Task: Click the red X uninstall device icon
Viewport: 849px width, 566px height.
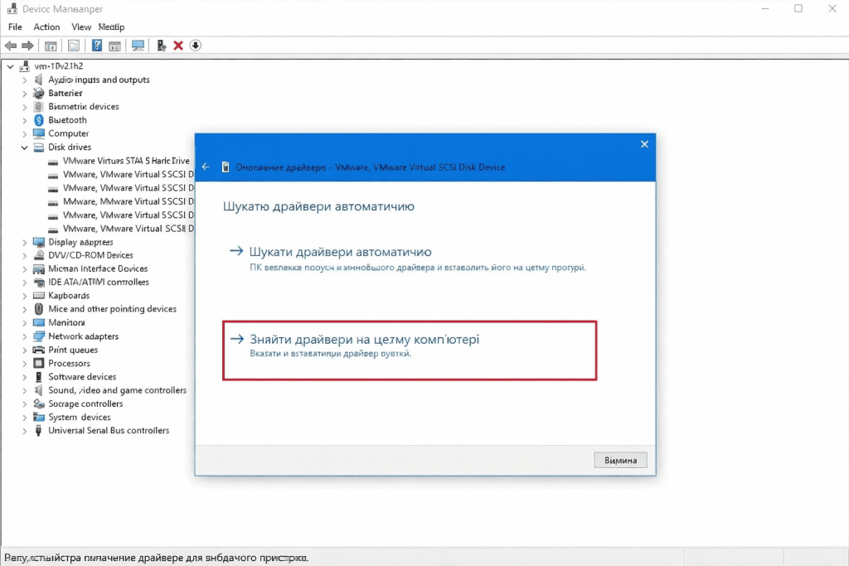Action: click(178, 46)
